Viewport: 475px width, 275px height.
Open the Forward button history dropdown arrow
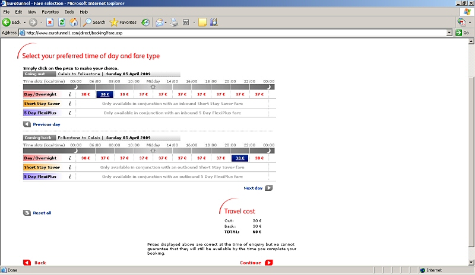(x=41, y=22)
